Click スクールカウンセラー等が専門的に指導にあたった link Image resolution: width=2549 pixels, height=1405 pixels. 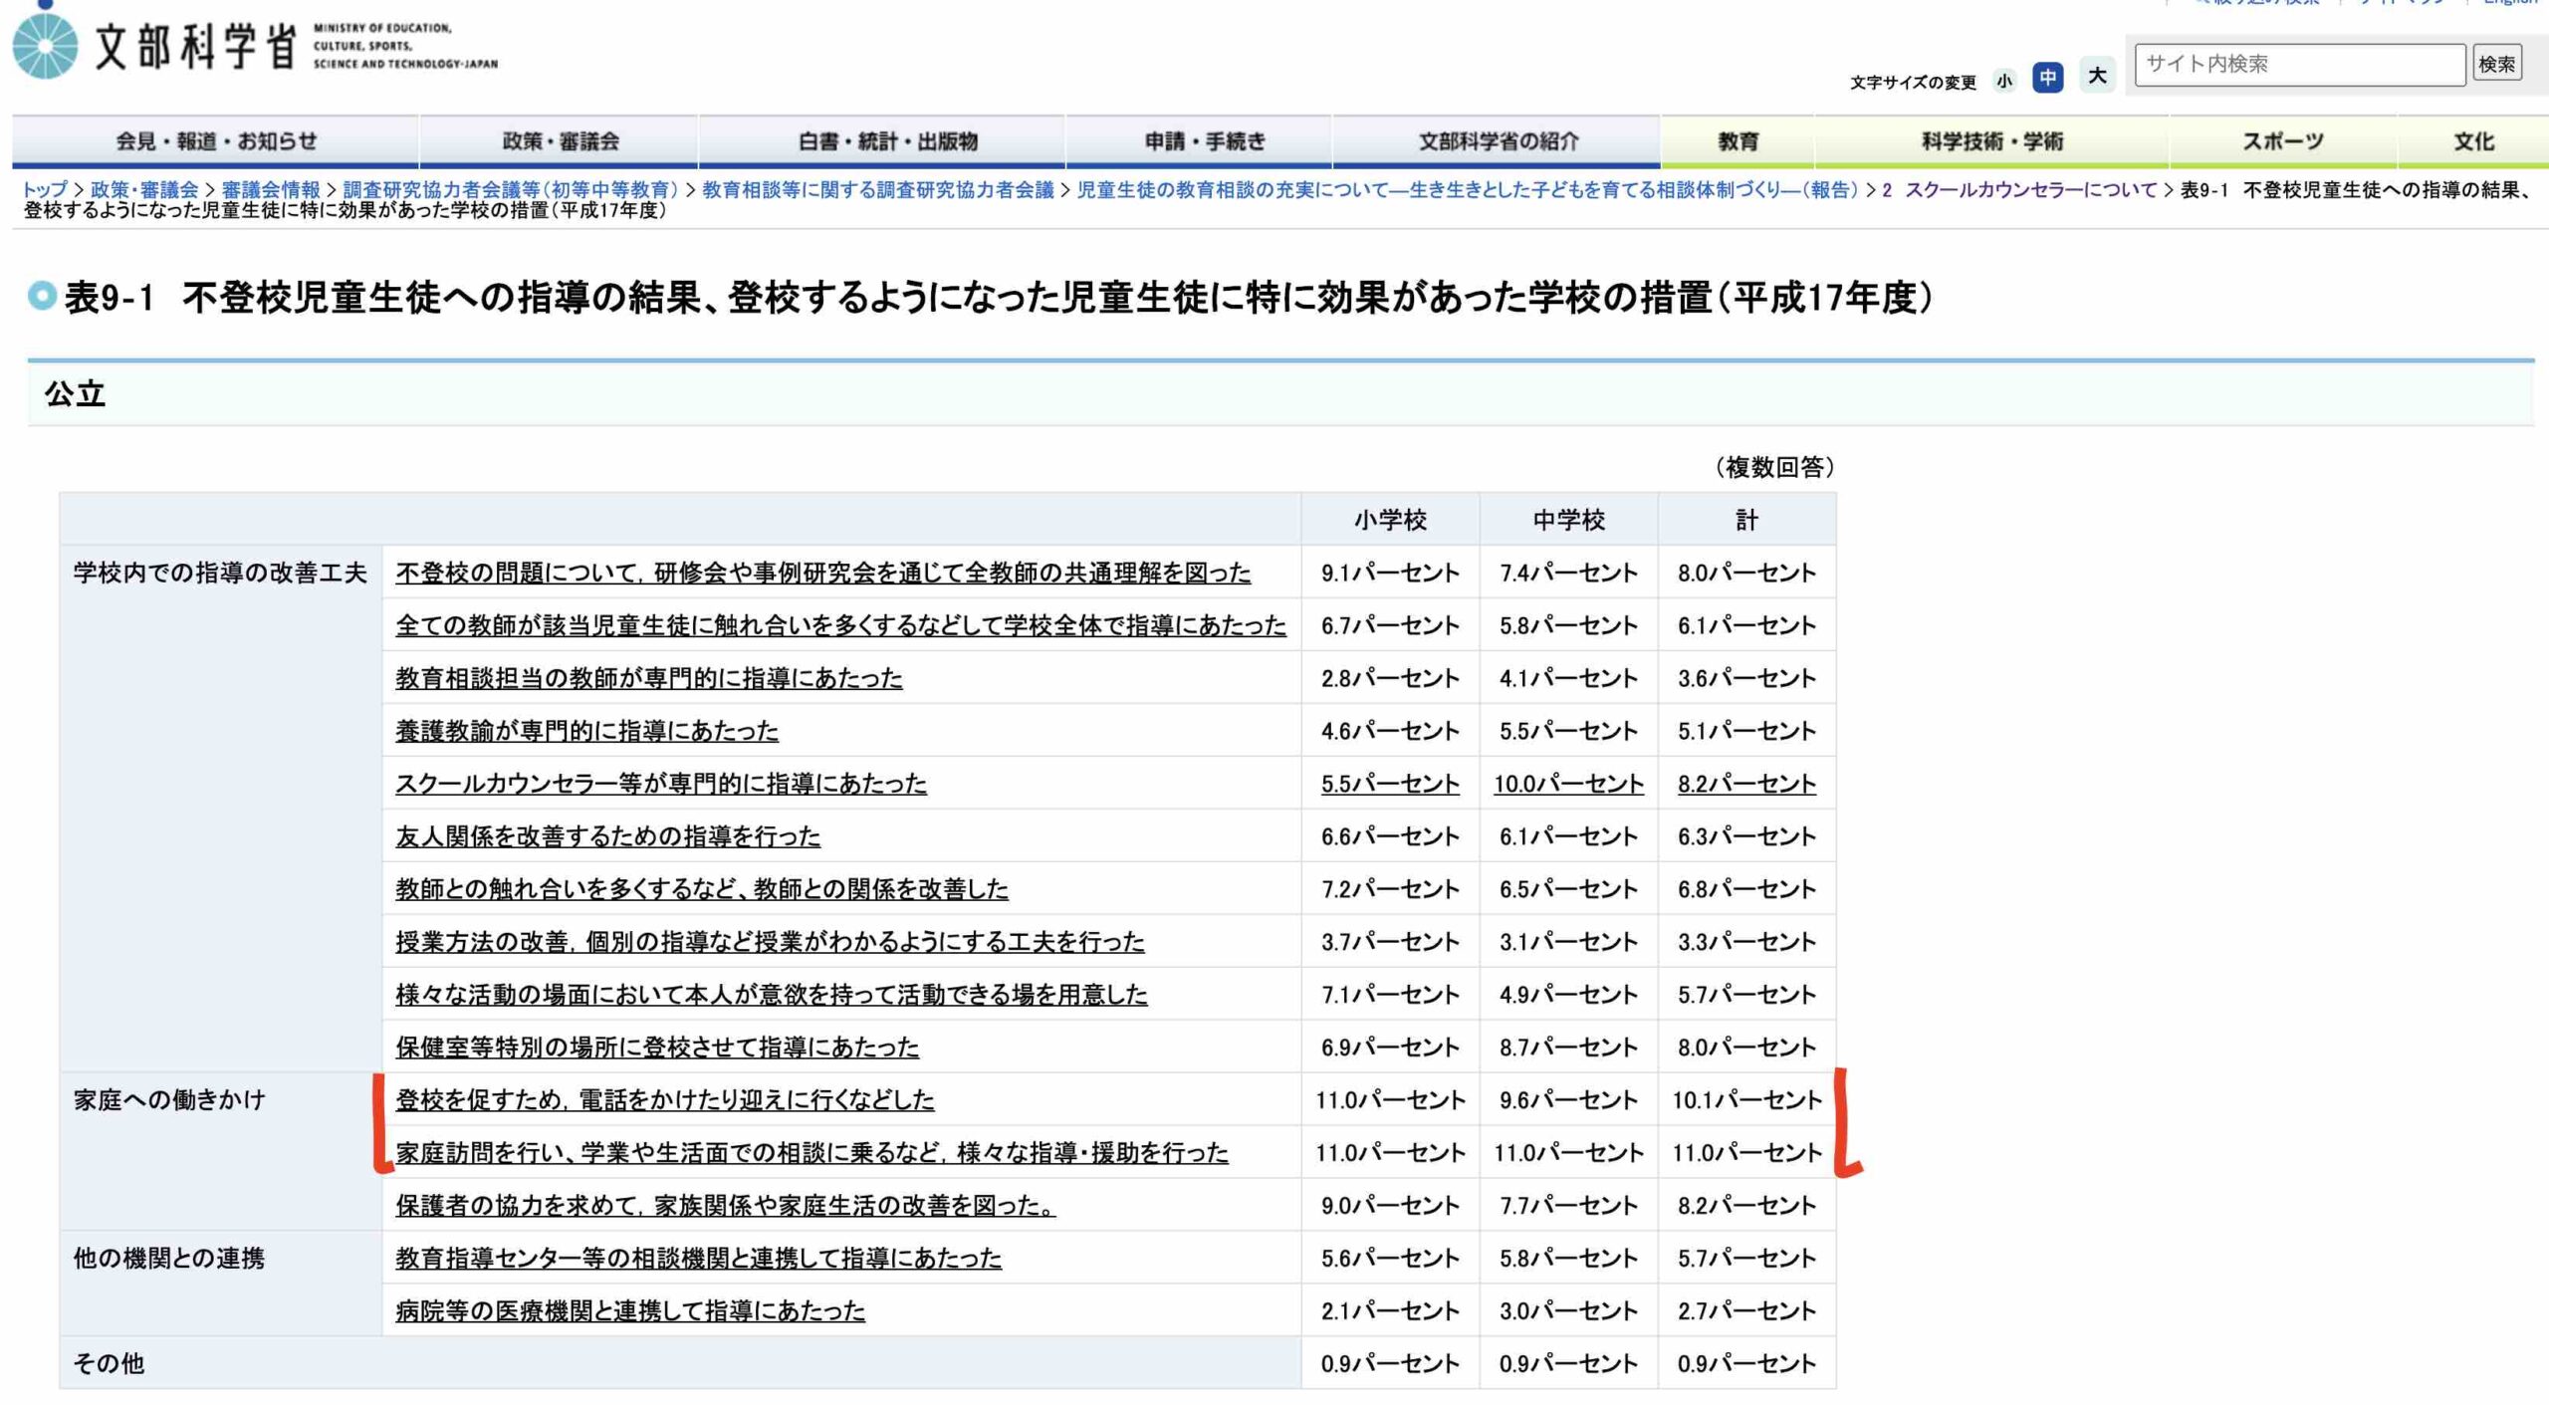(660, 784)
